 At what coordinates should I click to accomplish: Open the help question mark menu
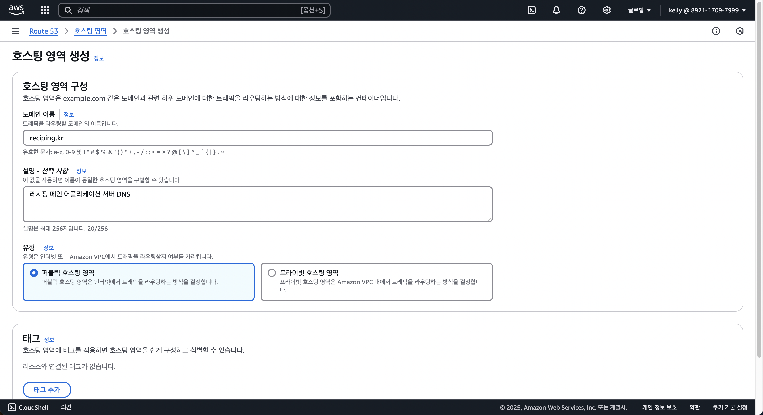(x=581, y=10)
